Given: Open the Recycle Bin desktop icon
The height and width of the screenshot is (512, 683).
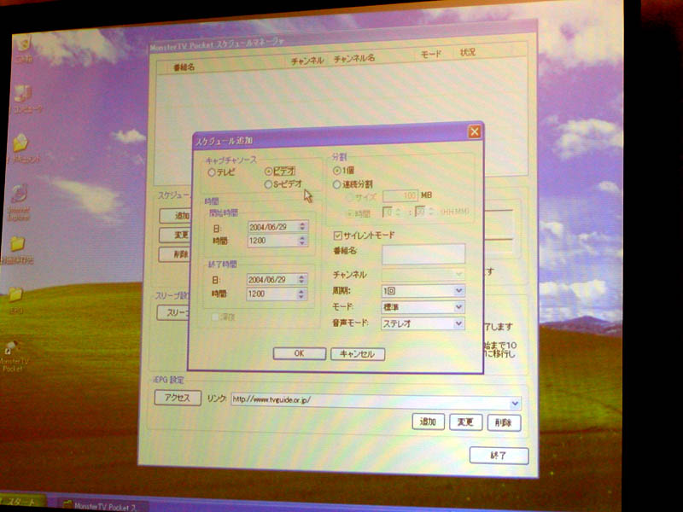Looking at the screenshot, I should pyautogui.click(x=22, y=43).
